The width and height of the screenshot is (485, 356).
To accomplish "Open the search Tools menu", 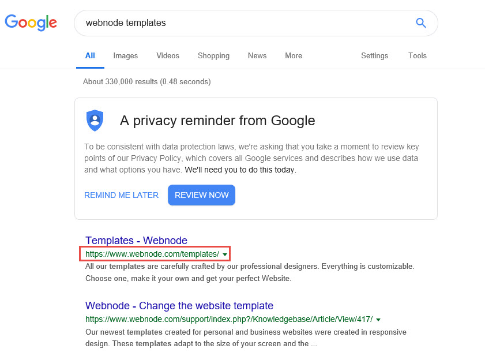I will pyautogui.click(x=417, y=56).
